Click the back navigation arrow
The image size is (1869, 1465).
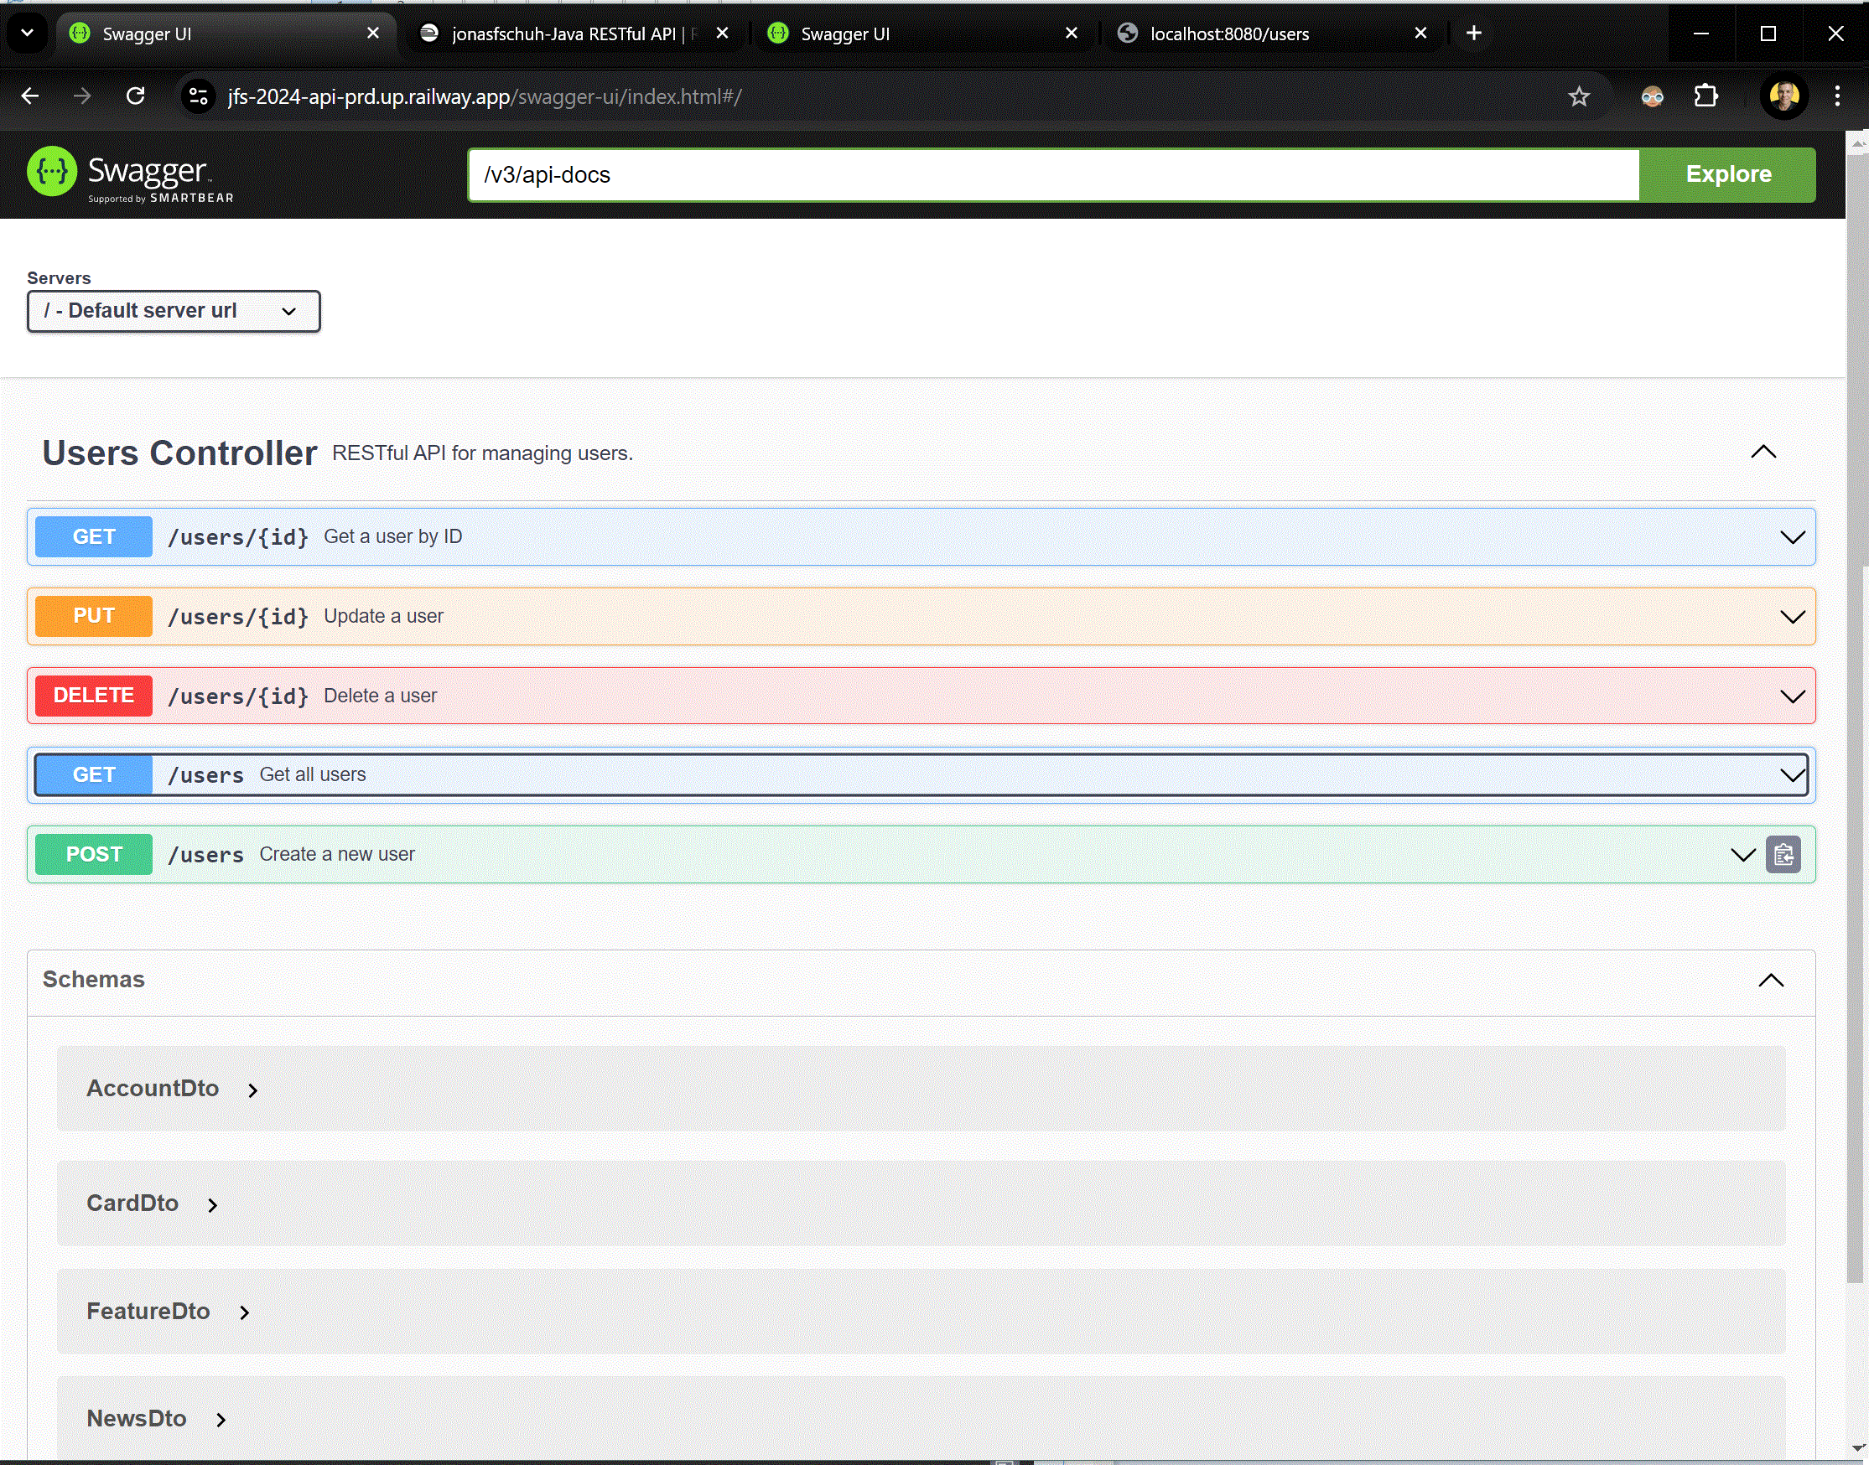(x=31, y=96)
